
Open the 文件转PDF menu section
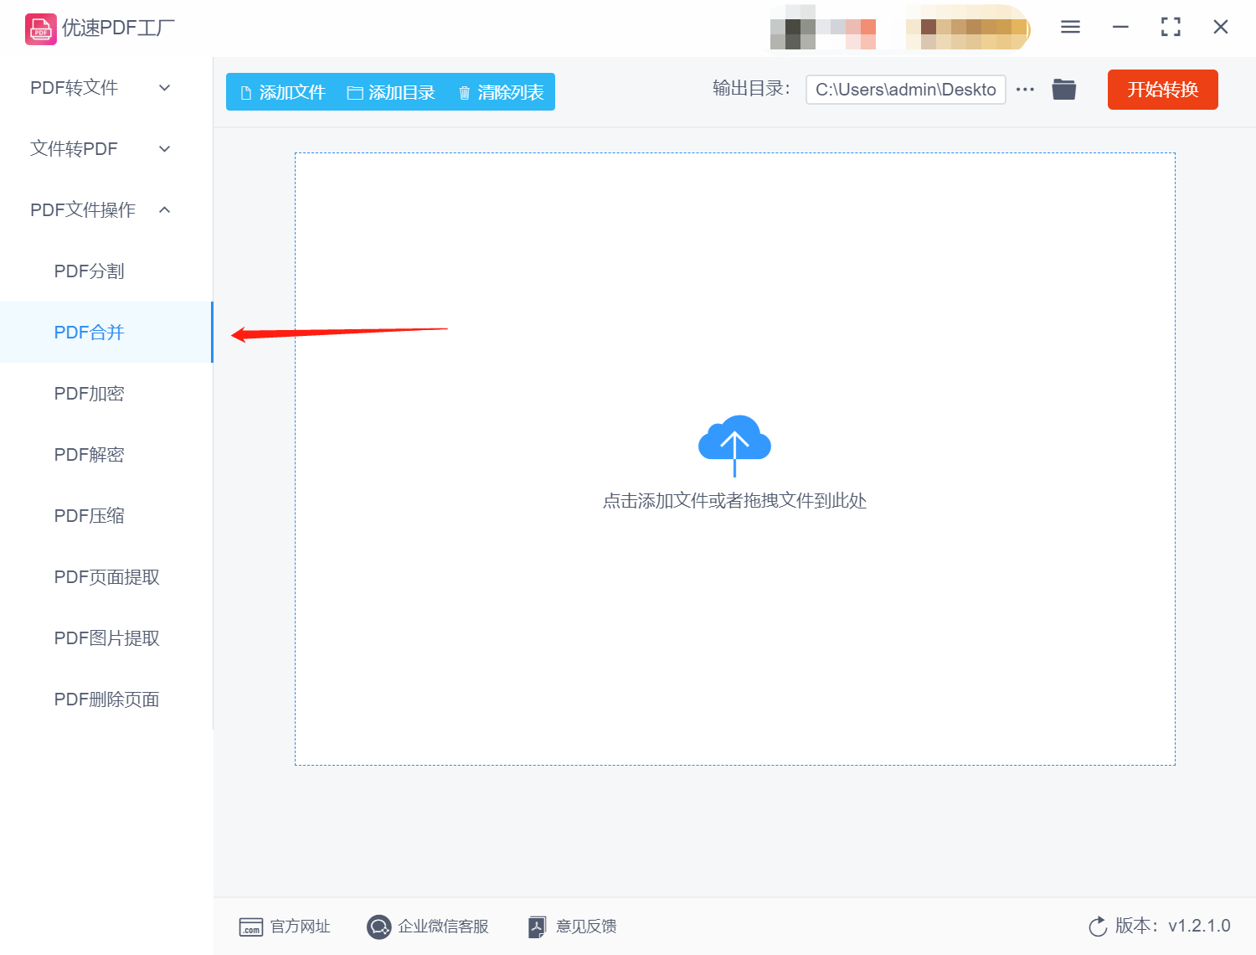pyautogui.click(x=106, y=149)
